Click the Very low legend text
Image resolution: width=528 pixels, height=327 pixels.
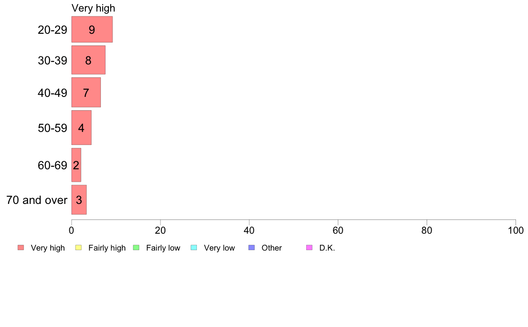point(219,248)
